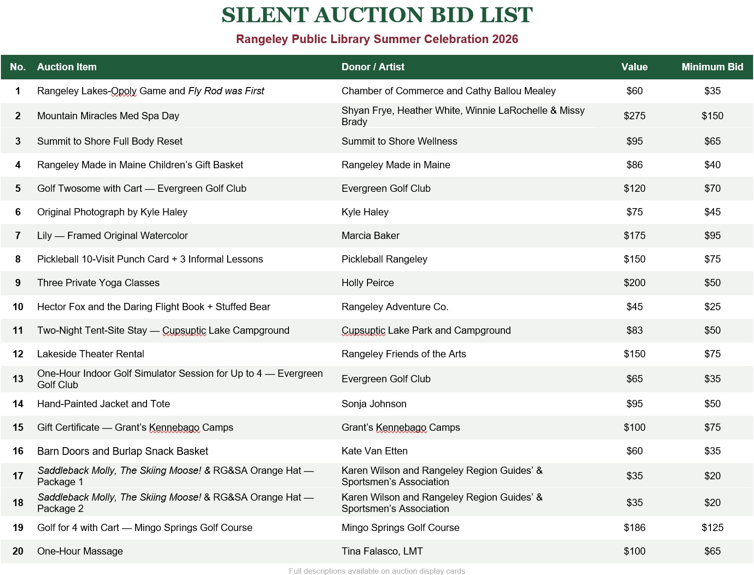Select the Rangeley Public Library Summer Celebration subtitle
Viewport: 754px width, 575px height.
377,39
